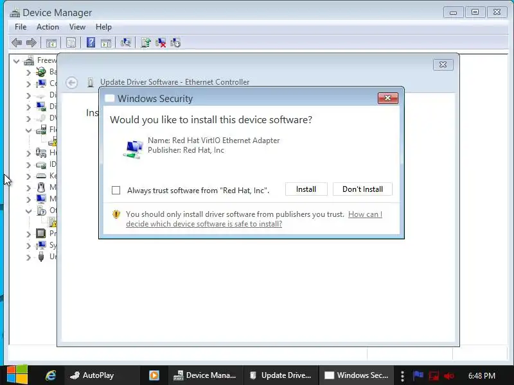The image size is (514, 385).
Task: Expand the USB controllers (Un) category in tree
Action: 28,257
